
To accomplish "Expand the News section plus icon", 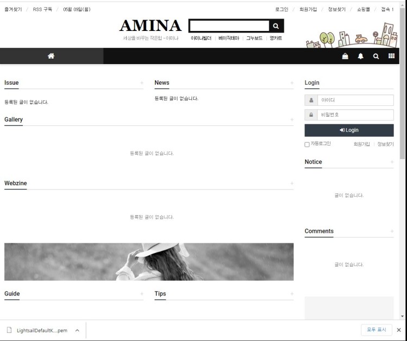I will [292, 83].
